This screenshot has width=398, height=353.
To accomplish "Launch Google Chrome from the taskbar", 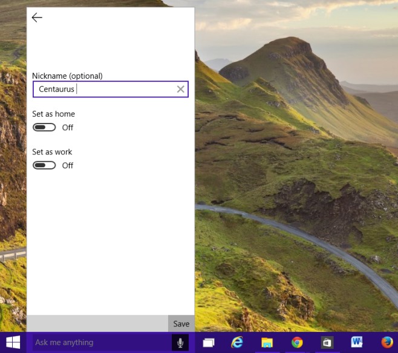I will [297, 343].
